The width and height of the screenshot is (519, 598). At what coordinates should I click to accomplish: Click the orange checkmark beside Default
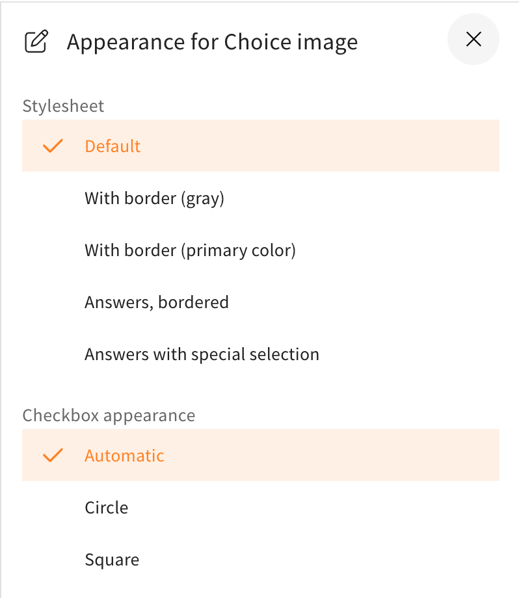tap(52, 146)
